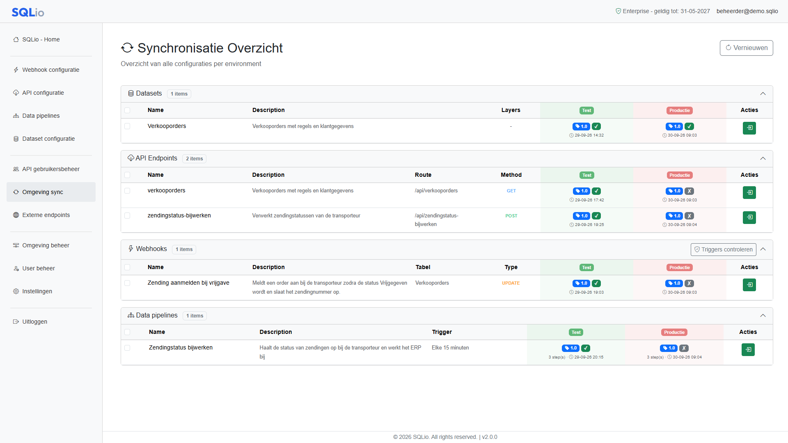Click sync action for Zendingstatus bijwerken pipeline
Screen dimensions: 788x443
(748, 349)
